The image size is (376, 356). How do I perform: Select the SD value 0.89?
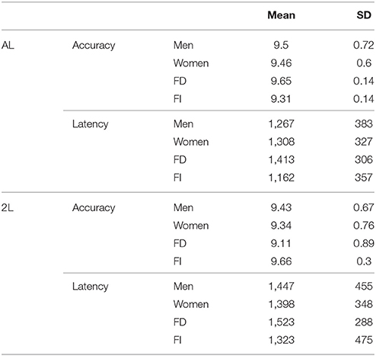point(364,243)
